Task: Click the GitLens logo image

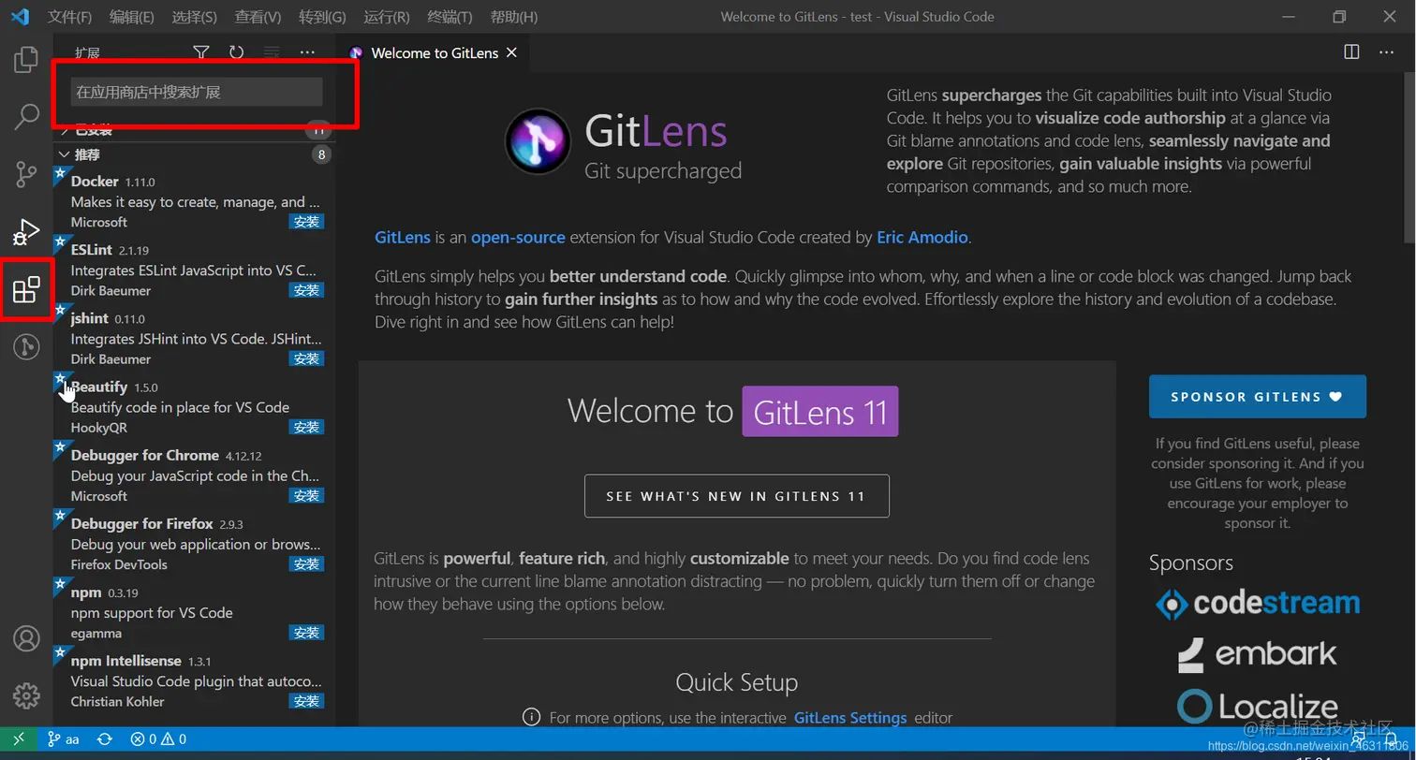Action: click(538, 141)
